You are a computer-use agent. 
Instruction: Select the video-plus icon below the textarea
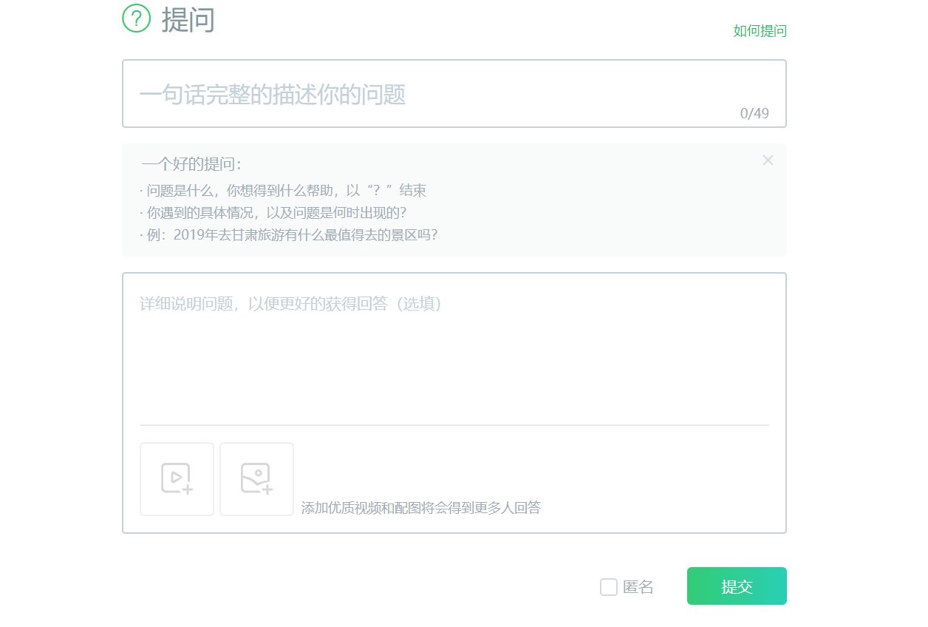[177, 478]
